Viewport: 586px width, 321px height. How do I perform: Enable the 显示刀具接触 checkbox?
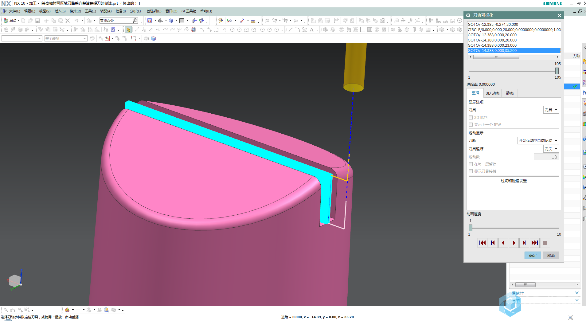pos(471,171)
